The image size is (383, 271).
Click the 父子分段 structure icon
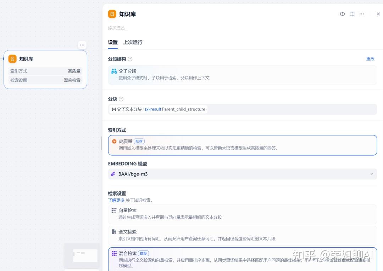[x=114, y=71]
